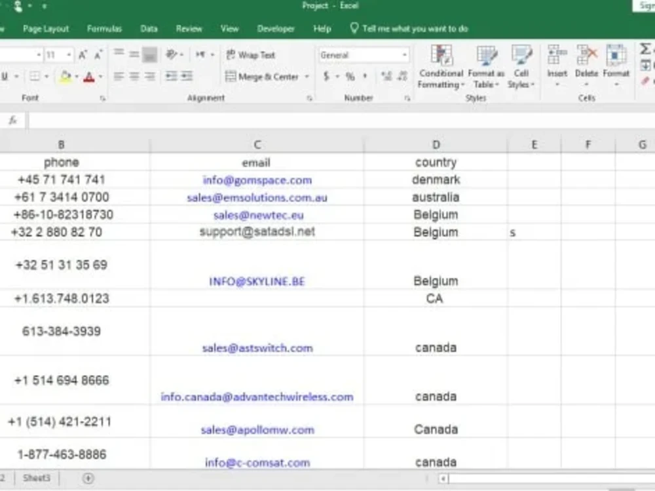655x491 pixels.
Task: Click the Tell me what you want search
Action: pos(409,29)
